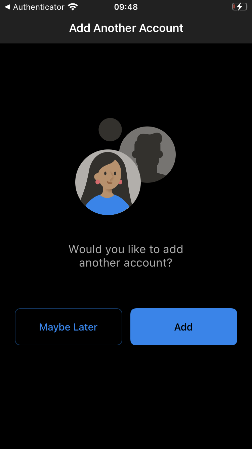Tap the back arrow to Authenticator
The height and width of the screenshot is (449, 252).
(x=7, y=7)
